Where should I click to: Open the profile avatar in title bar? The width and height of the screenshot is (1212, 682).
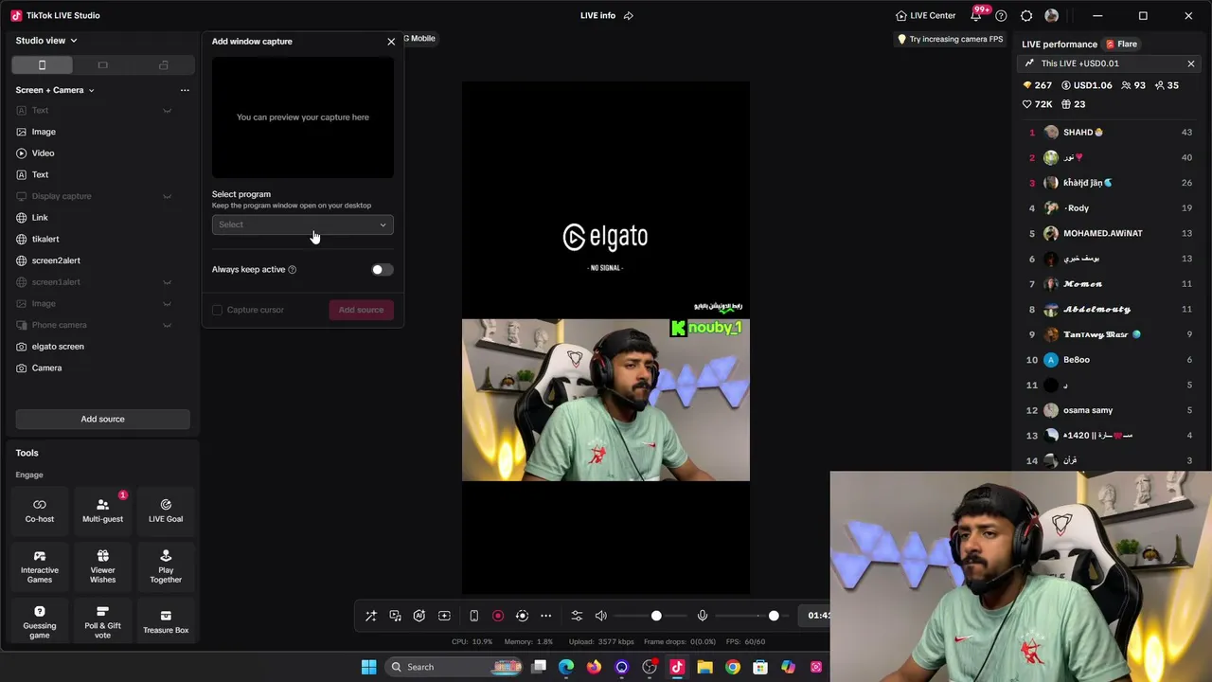1051,15
